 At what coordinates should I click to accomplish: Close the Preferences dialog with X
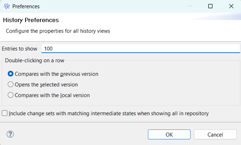coord(231,6)
